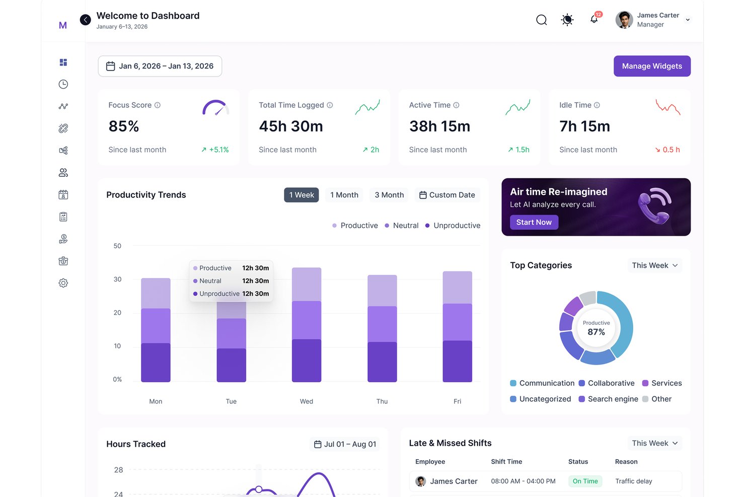Choose the Custom Date option
Image resolution: width=745 pixels, height=497 pixels.
pos(447,195)
